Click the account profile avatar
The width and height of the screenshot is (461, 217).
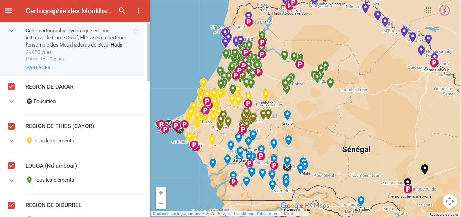coord(444,11)
